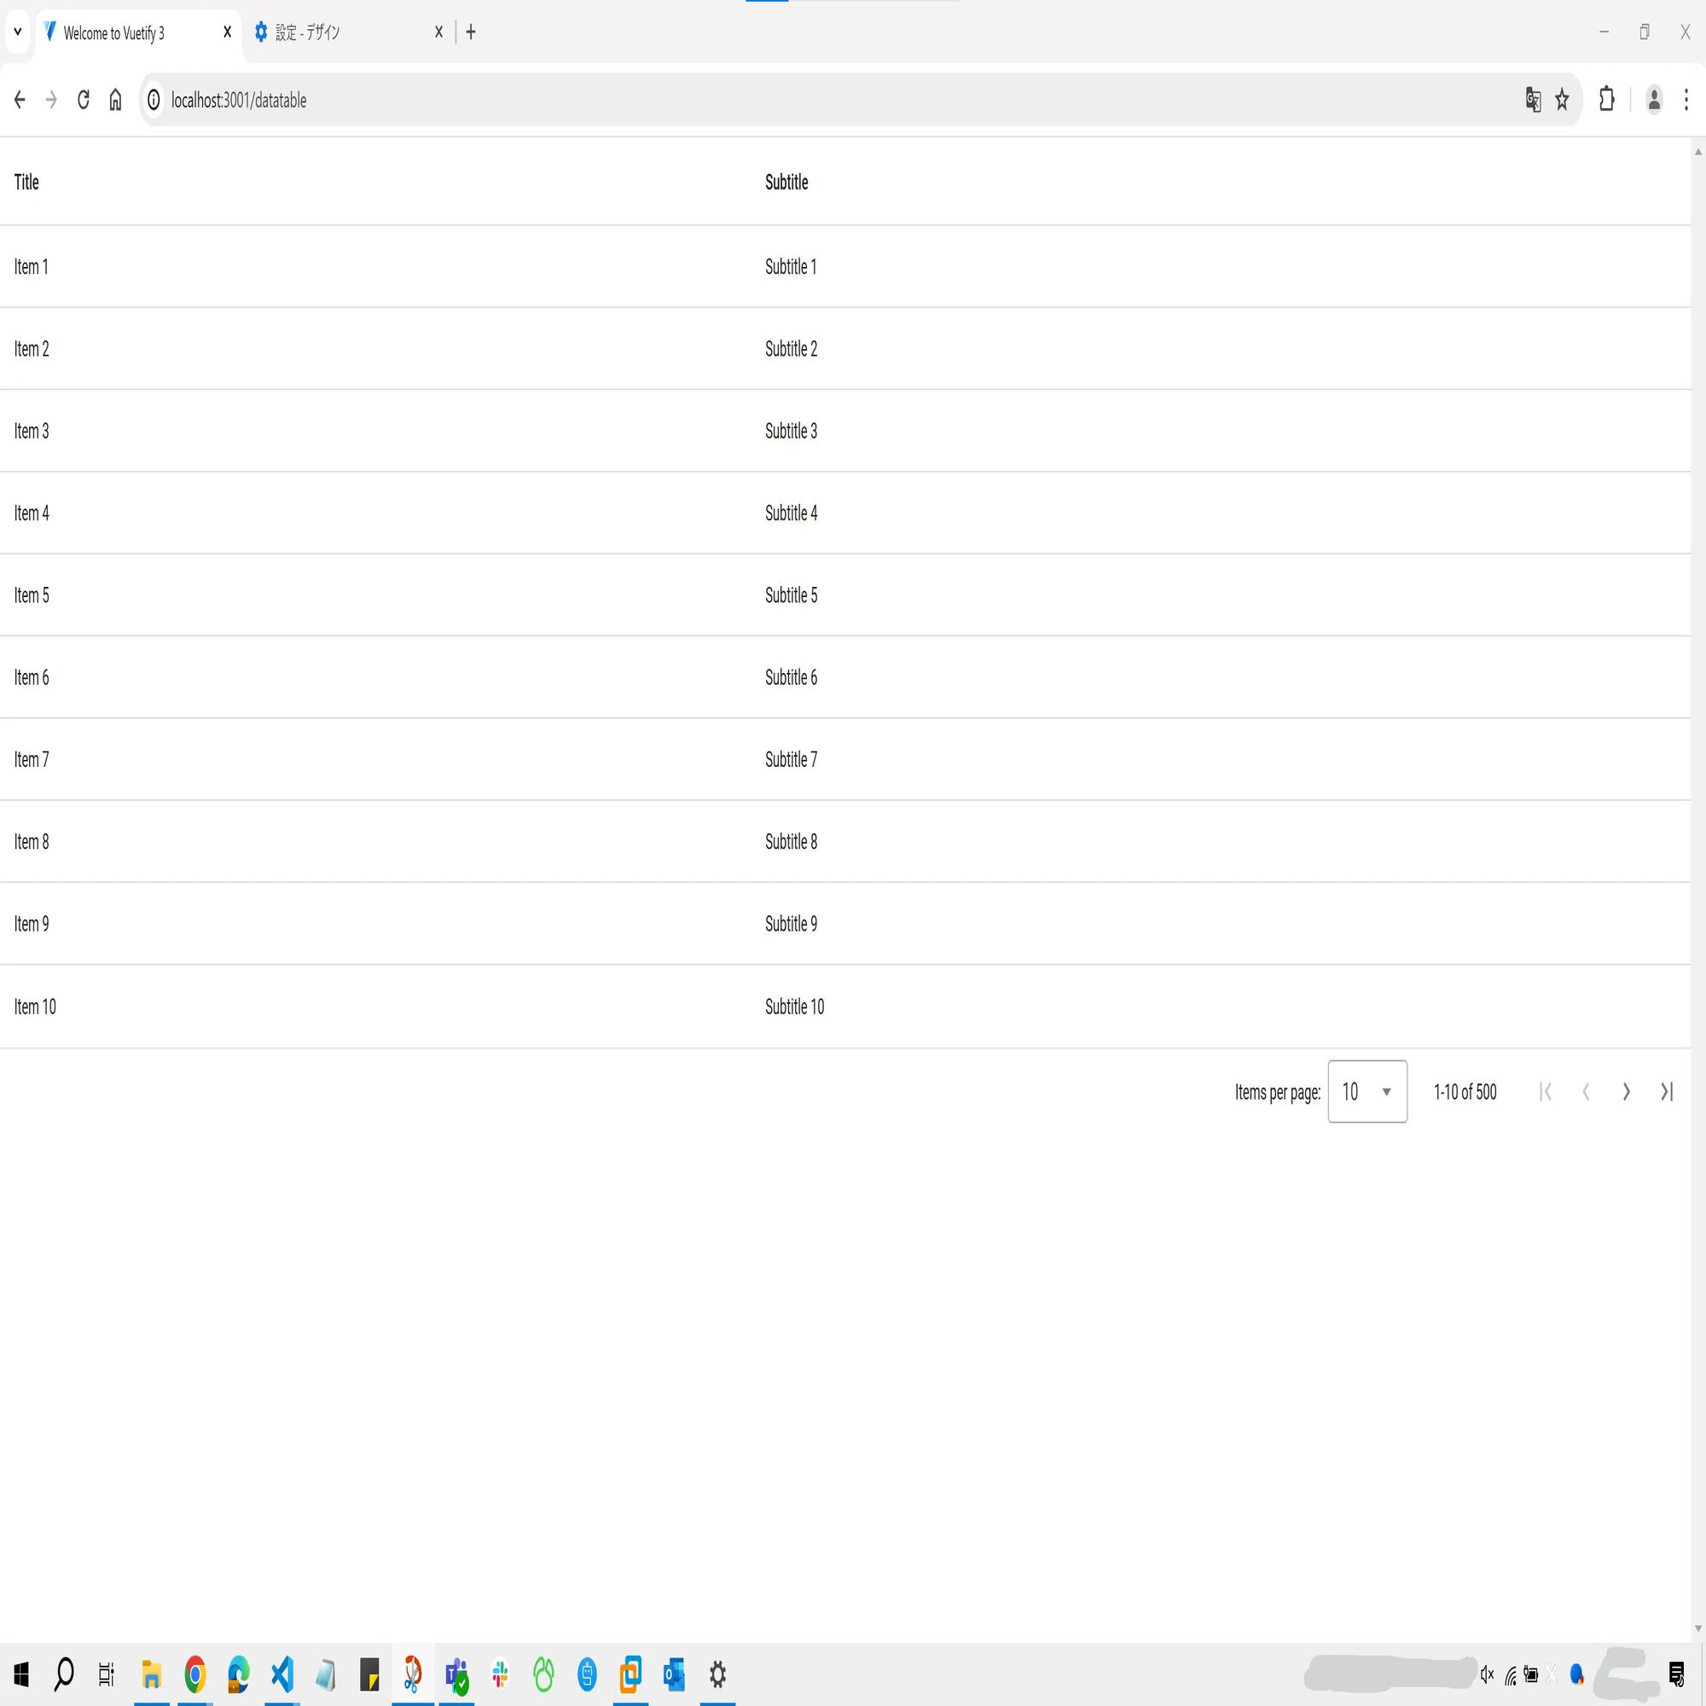This screenshot has height=1706, width=1706.
Task: Open File Explorer from taskbar
Action: click(151, 1674)
